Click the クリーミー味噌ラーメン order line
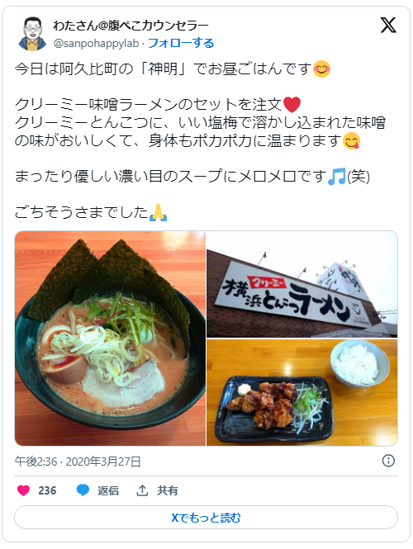 click(158, 105)
